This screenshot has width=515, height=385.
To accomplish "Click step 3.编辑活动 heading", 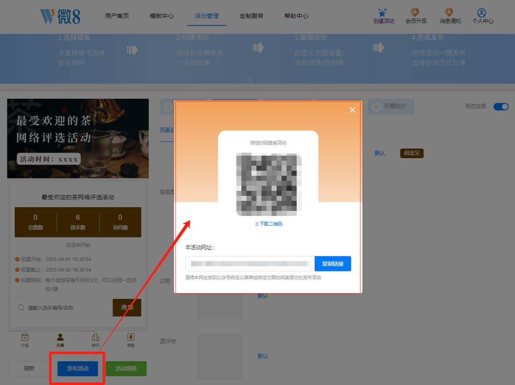I will [311, 38].
